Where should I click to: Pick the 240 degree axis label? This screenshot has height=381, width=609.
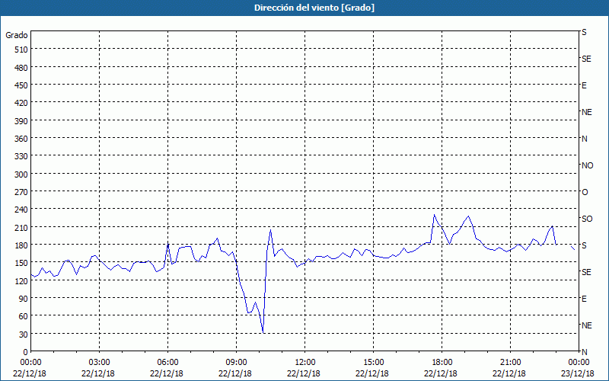click(x=21, y=210)
